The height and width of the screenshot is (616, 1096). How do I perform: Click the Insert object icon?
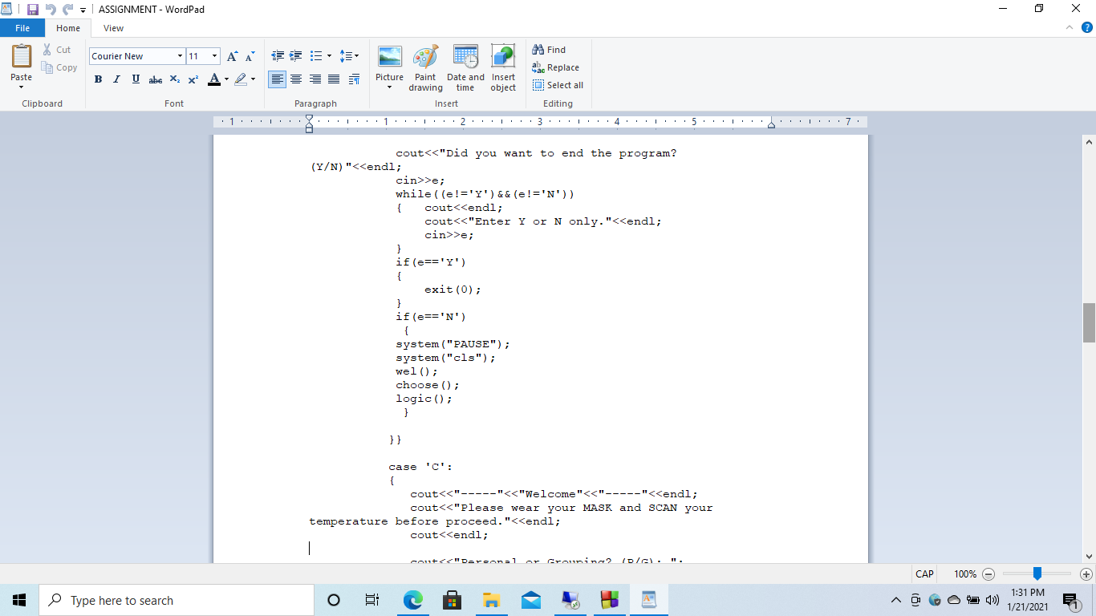tap(503, 56)
